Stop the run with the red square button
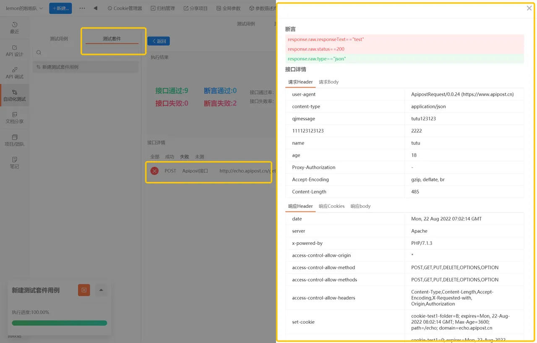The height and width of the screenshot is (343, 537). 84,290
